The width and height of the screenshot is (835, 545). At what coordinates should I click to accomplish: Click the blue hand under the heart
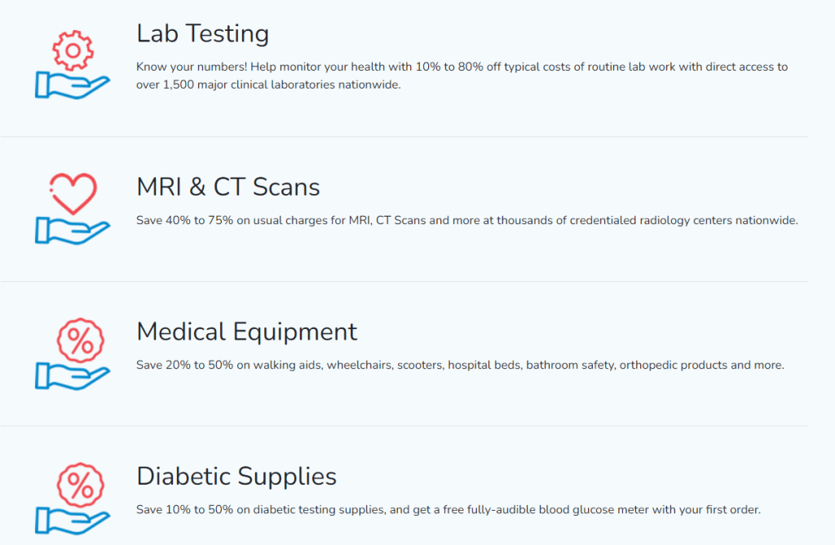point(73,231)
